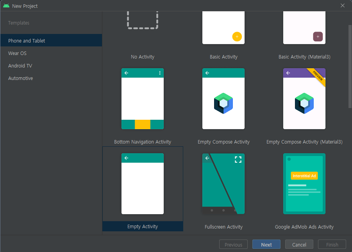The height and width of the screenshot is (252, 352).
Task: Click the "Basic Activity (Material3)" label text
Action: [x=304, y=57]
